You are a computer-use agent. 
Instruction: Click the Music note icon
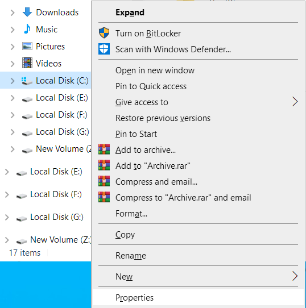point(27,29)
